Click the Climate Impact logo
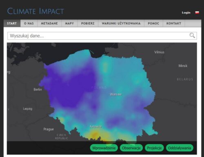Screen dimensions: 204x157 pos(35,11)
